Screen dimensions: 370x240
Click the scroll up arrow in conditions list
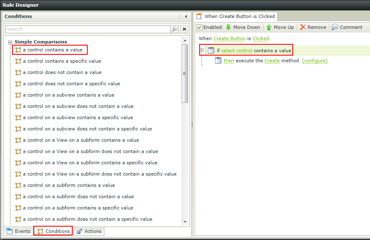pyautogui.click(x=185, y=41)
